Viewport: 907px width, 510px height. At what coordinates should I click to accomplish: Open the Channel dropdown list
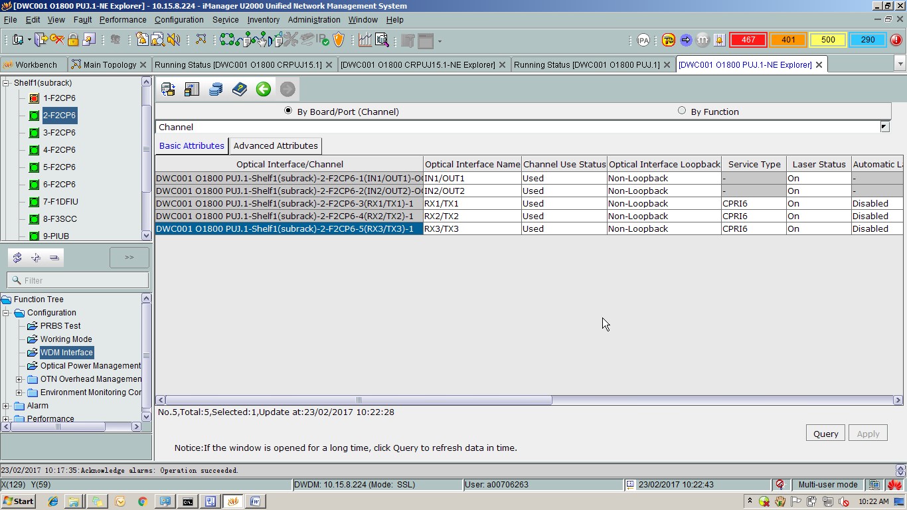click(x=884, y=127)
